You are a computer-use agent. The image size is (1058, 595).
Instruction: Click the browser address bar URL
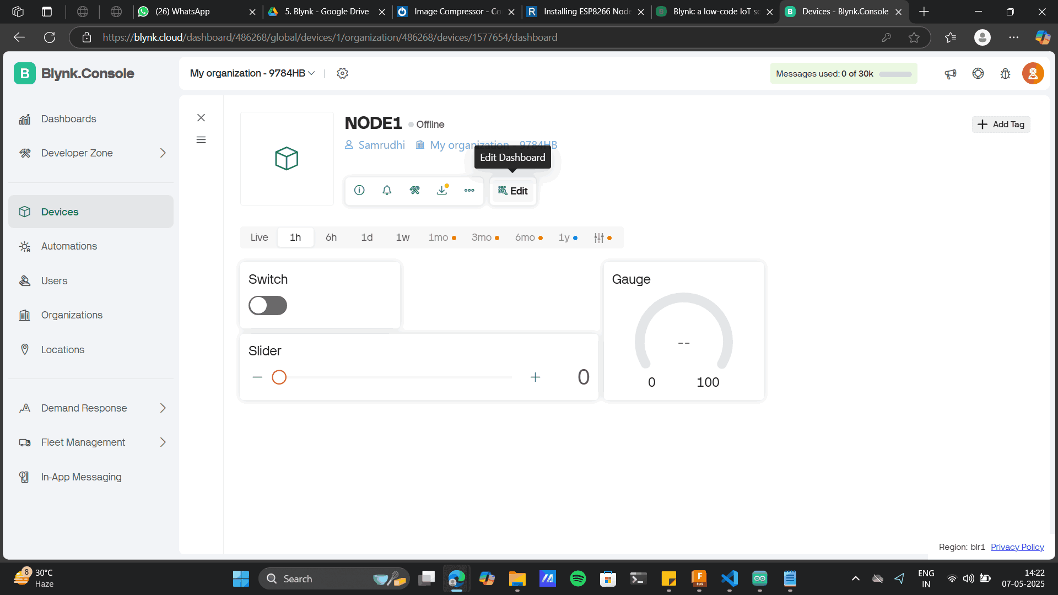(330, 37)
